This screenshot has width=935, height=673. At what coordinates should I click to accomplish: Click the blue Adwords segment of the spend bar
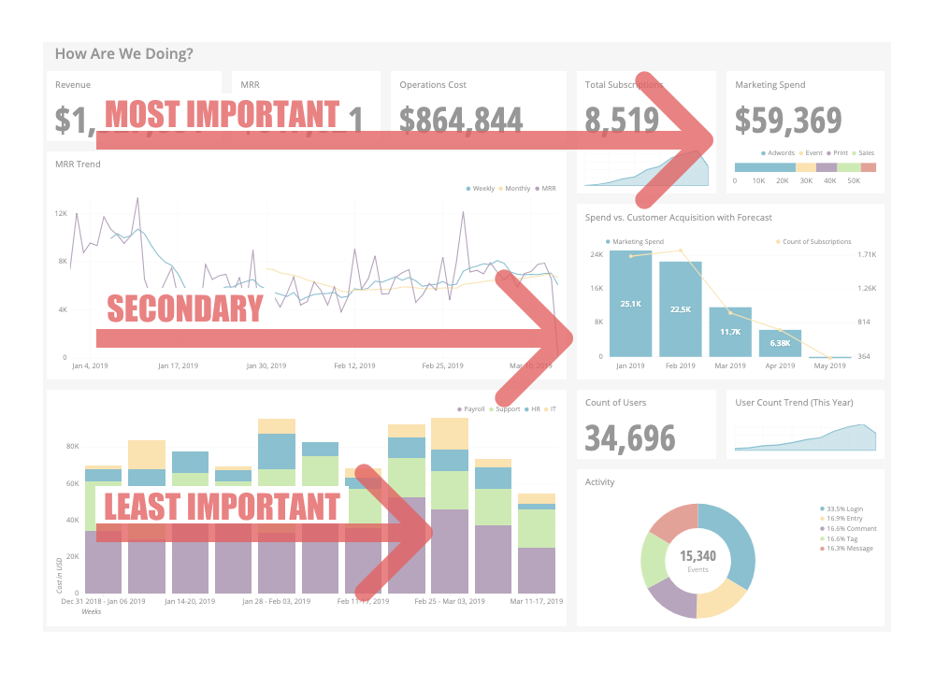pos(765,167)
